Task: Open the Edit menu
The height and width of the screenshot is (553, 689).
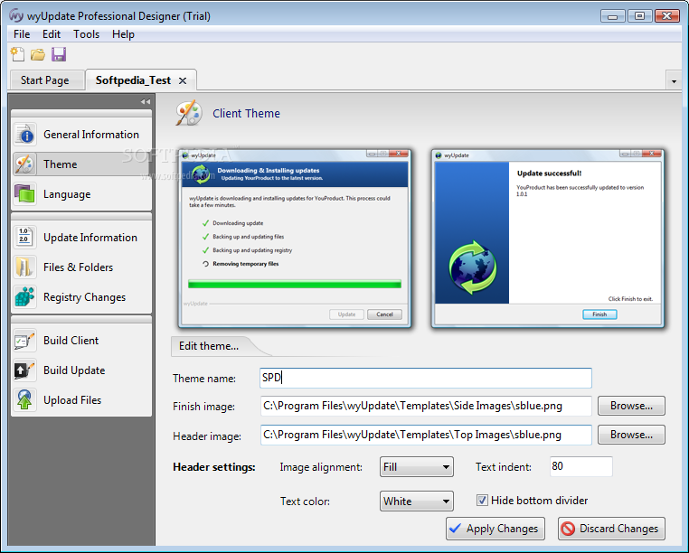Action: point(52,34)
